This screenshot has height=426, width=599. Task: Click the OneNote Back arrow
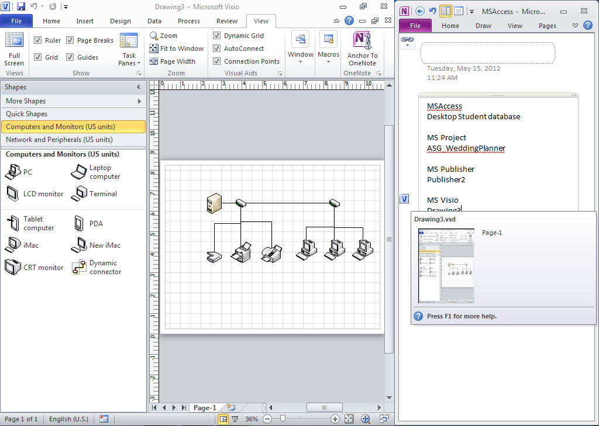[419, 11]
